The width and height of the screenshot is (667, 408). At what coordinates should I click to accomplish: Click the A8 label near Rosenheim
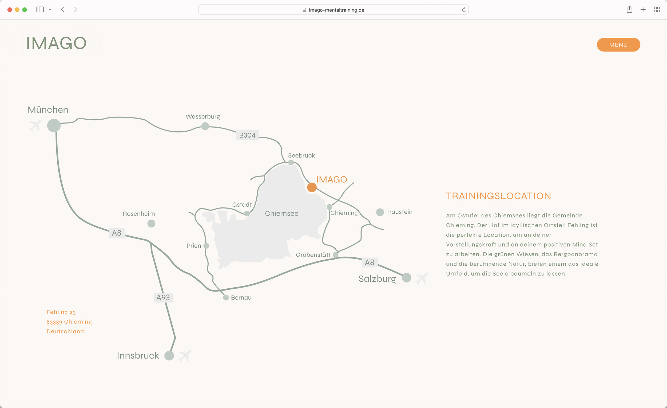pyautogui.click(x=116, y=233)
